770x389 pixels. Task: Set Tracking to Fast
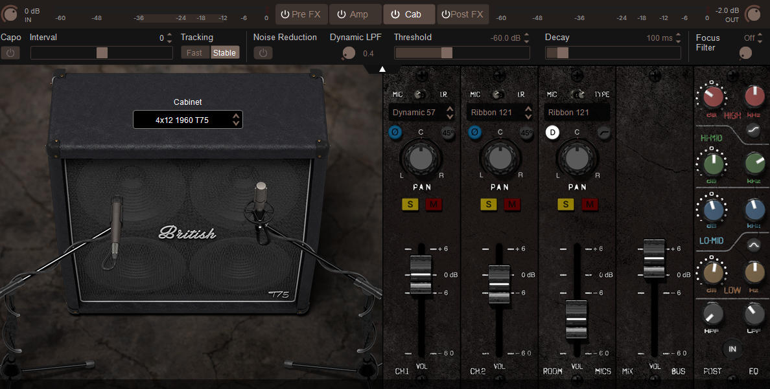(x=195, y=52)
